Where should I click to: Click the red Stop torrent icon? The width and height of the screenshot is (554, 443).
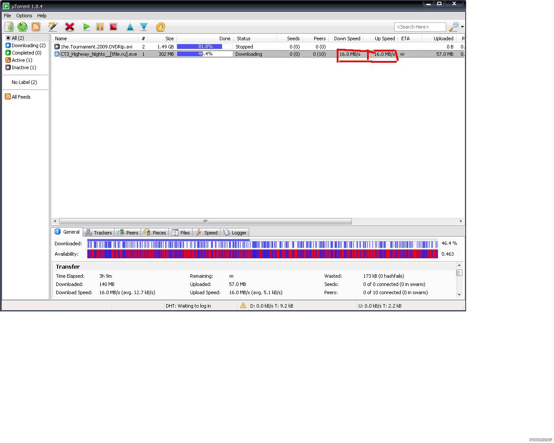tap(113, 27)
